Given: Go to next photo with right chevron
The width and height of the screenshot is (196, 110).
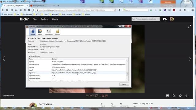Looking at the screenshot, I should click(x=190, y=59).
